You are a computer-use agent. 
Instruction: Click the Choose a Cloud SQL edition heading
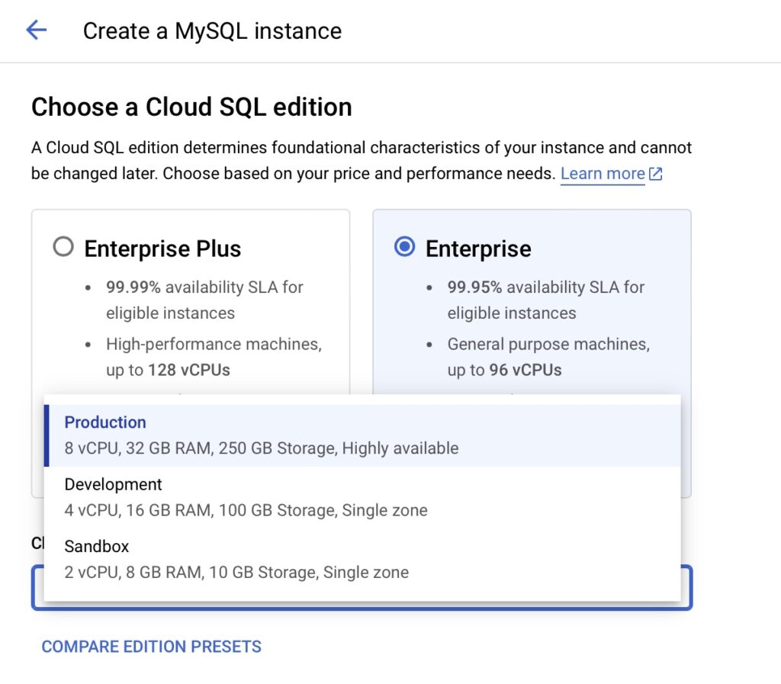[191, 107]
